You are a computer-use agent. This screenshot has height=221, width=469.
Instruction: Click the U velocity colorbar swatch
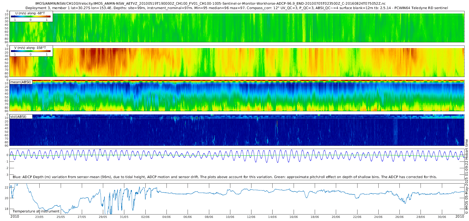[31, 16]
